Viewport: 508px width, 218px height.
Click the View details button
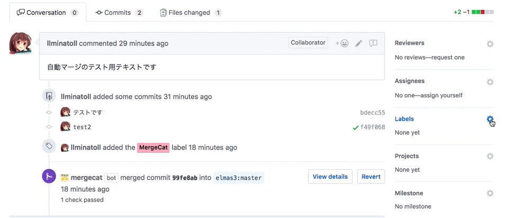330,177
